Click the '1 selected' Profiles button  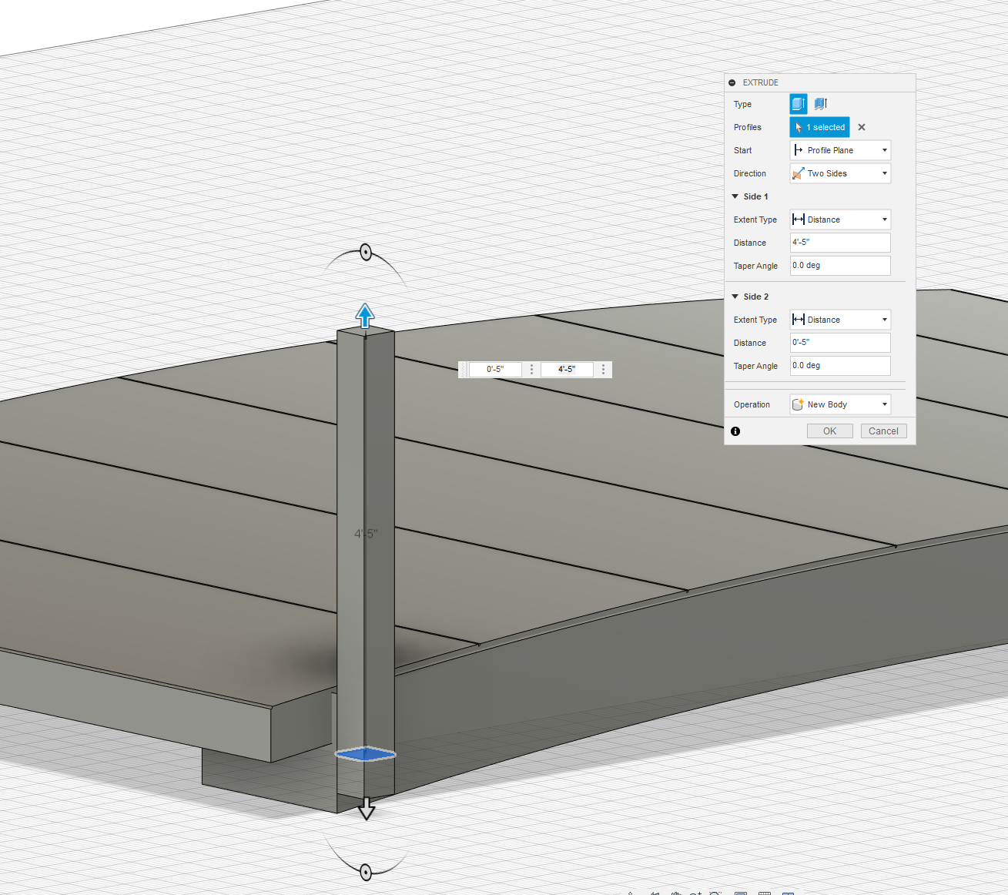[x=819, y=127]
